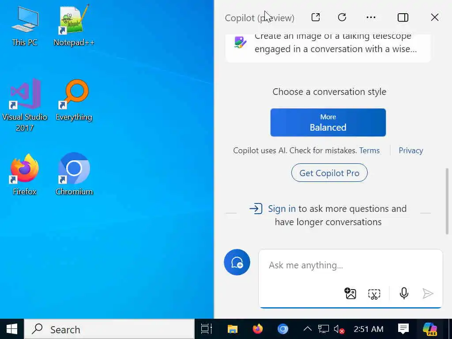The width and height of the screenshot is (452, 339).
Task: Open Chromium from the taskbar
Action: pyautogui.click(x=283, y=329)
